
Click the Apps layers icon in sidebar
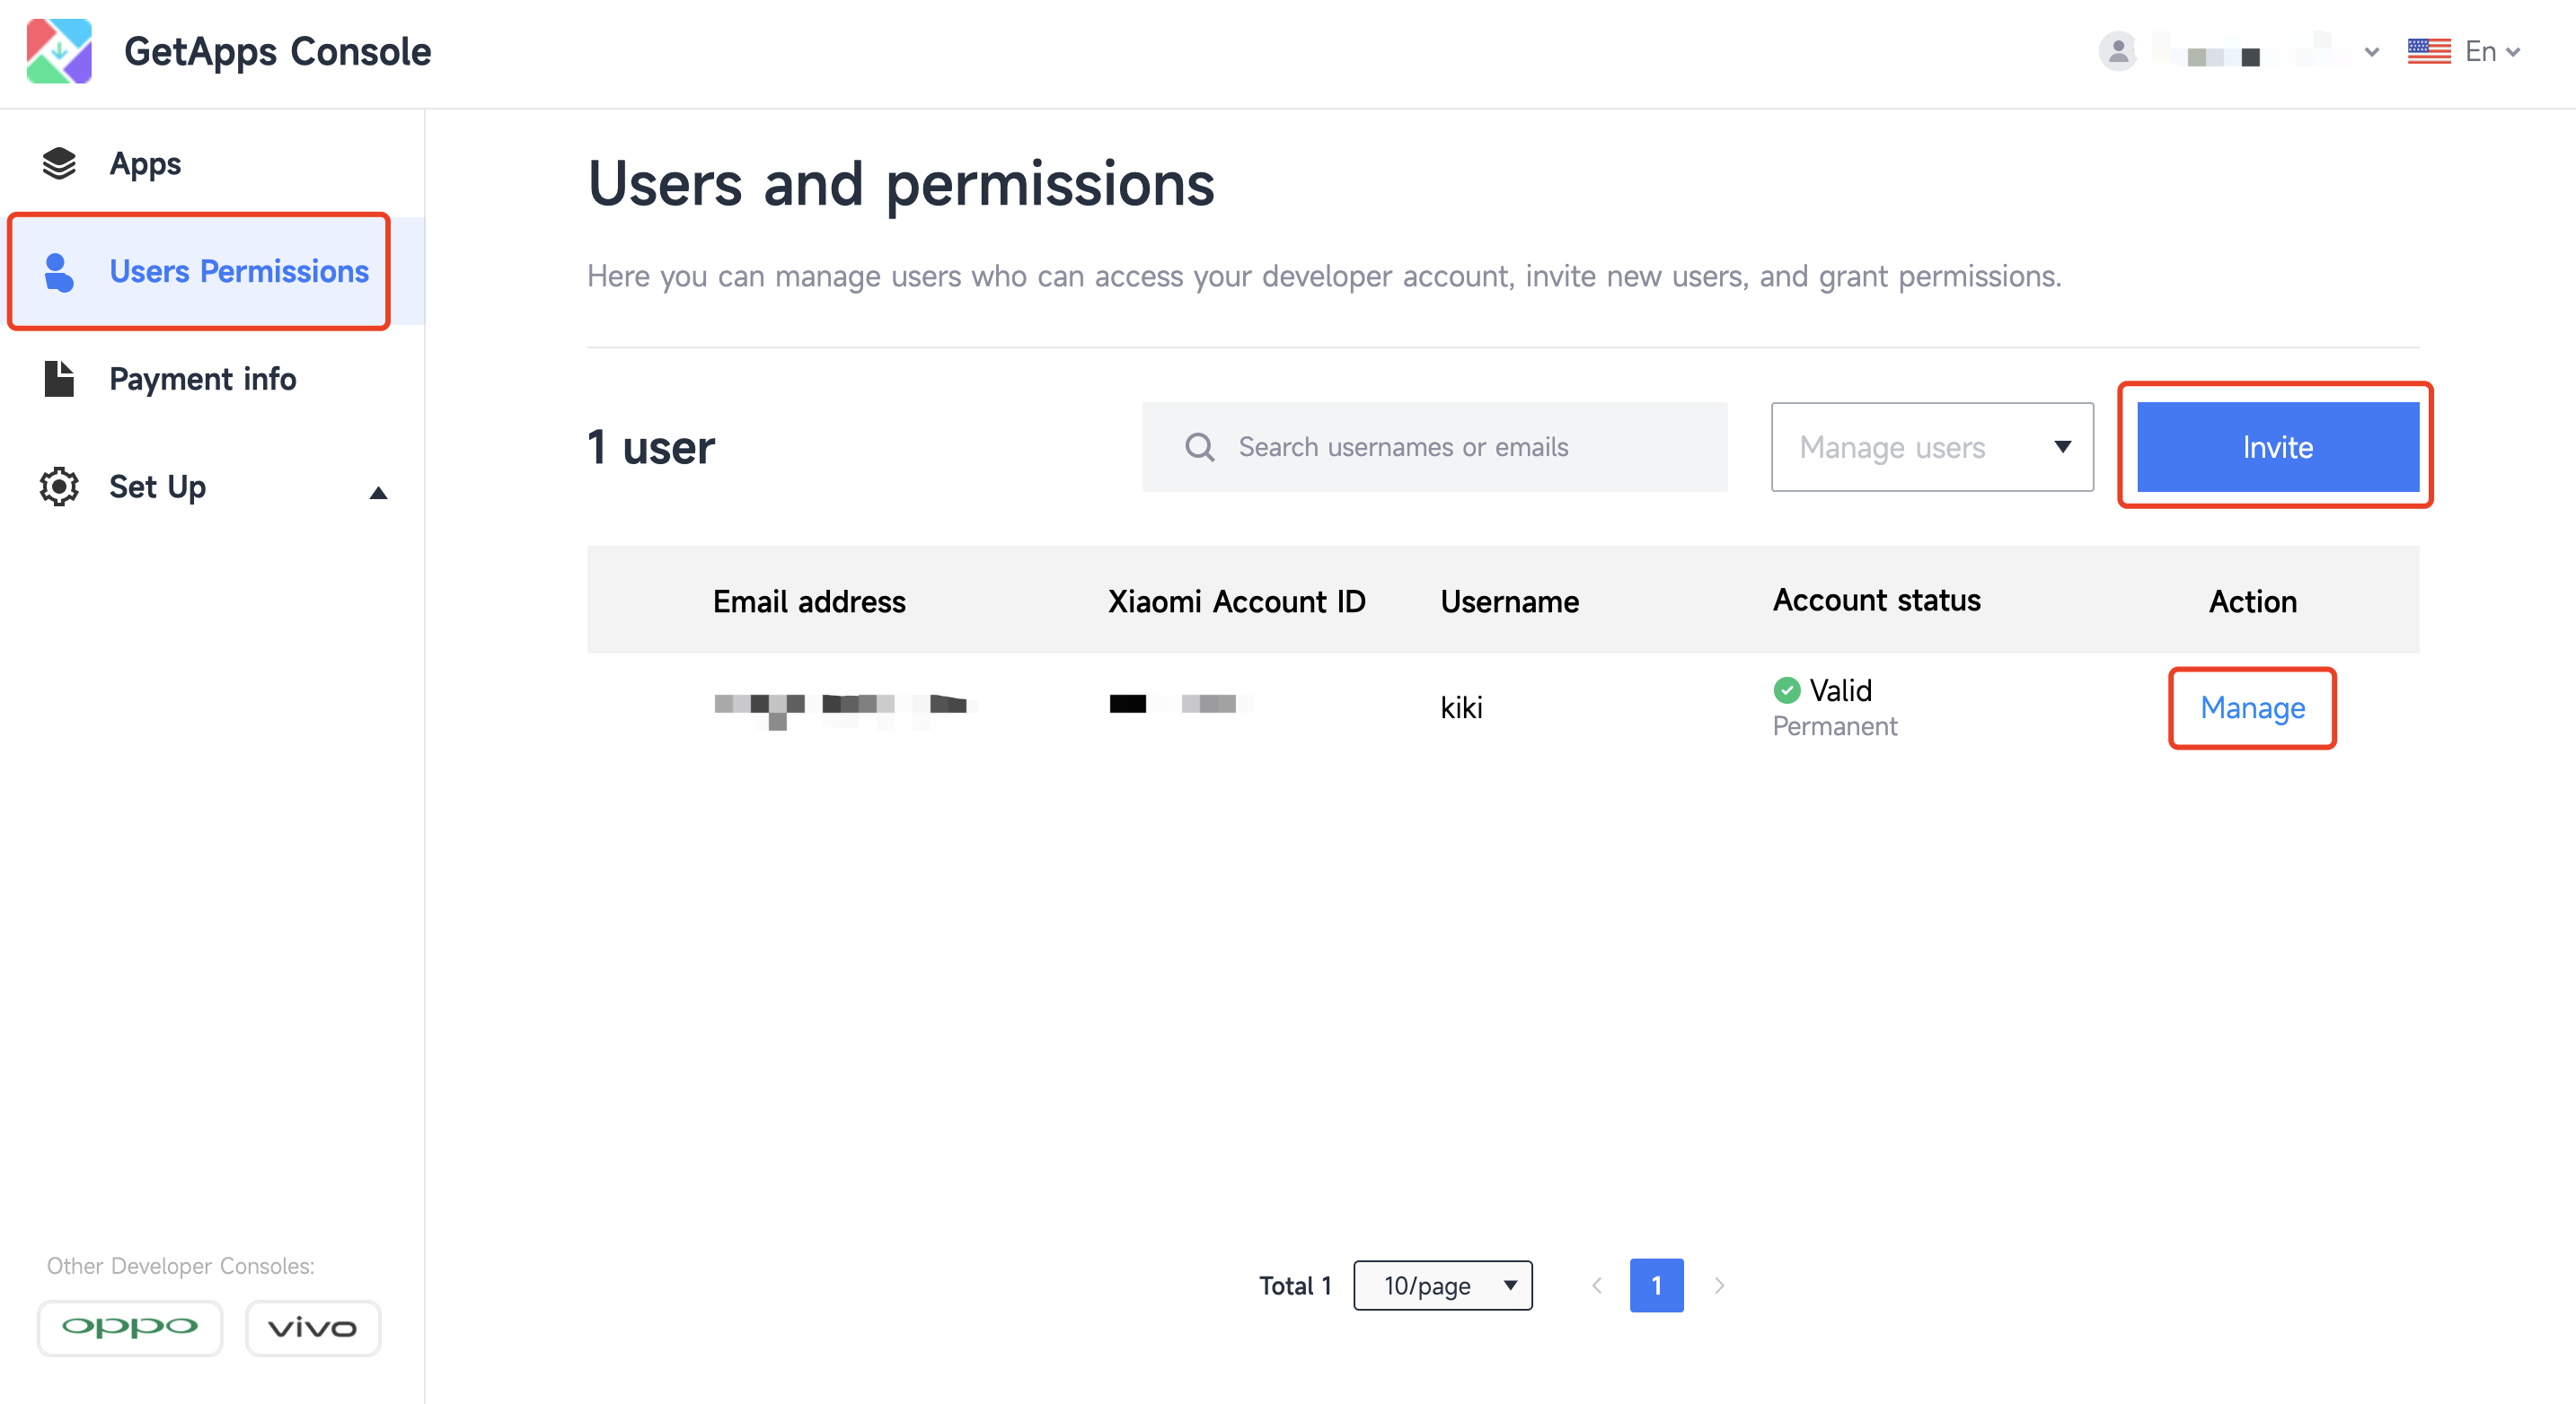(x=59, y=162)
